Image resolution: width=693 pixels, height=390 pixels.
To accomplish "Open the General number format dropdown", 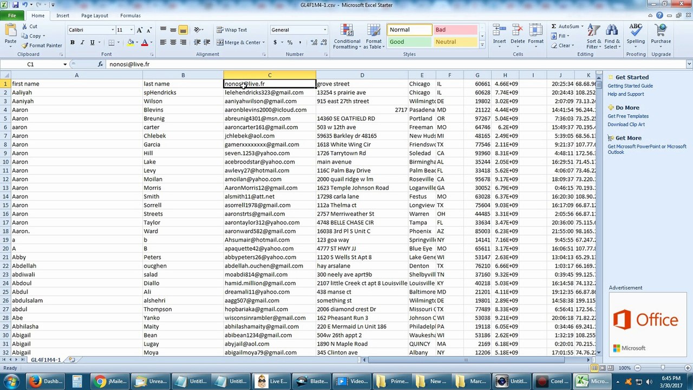I will pos(325,30).
